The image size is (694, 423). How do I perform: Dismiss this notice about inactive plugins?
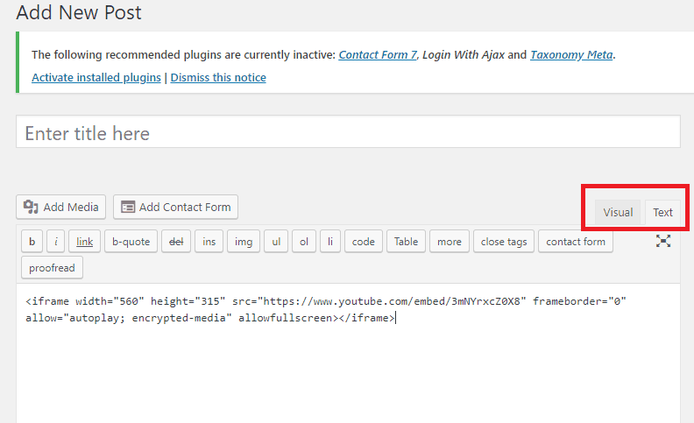coord(218,77)
